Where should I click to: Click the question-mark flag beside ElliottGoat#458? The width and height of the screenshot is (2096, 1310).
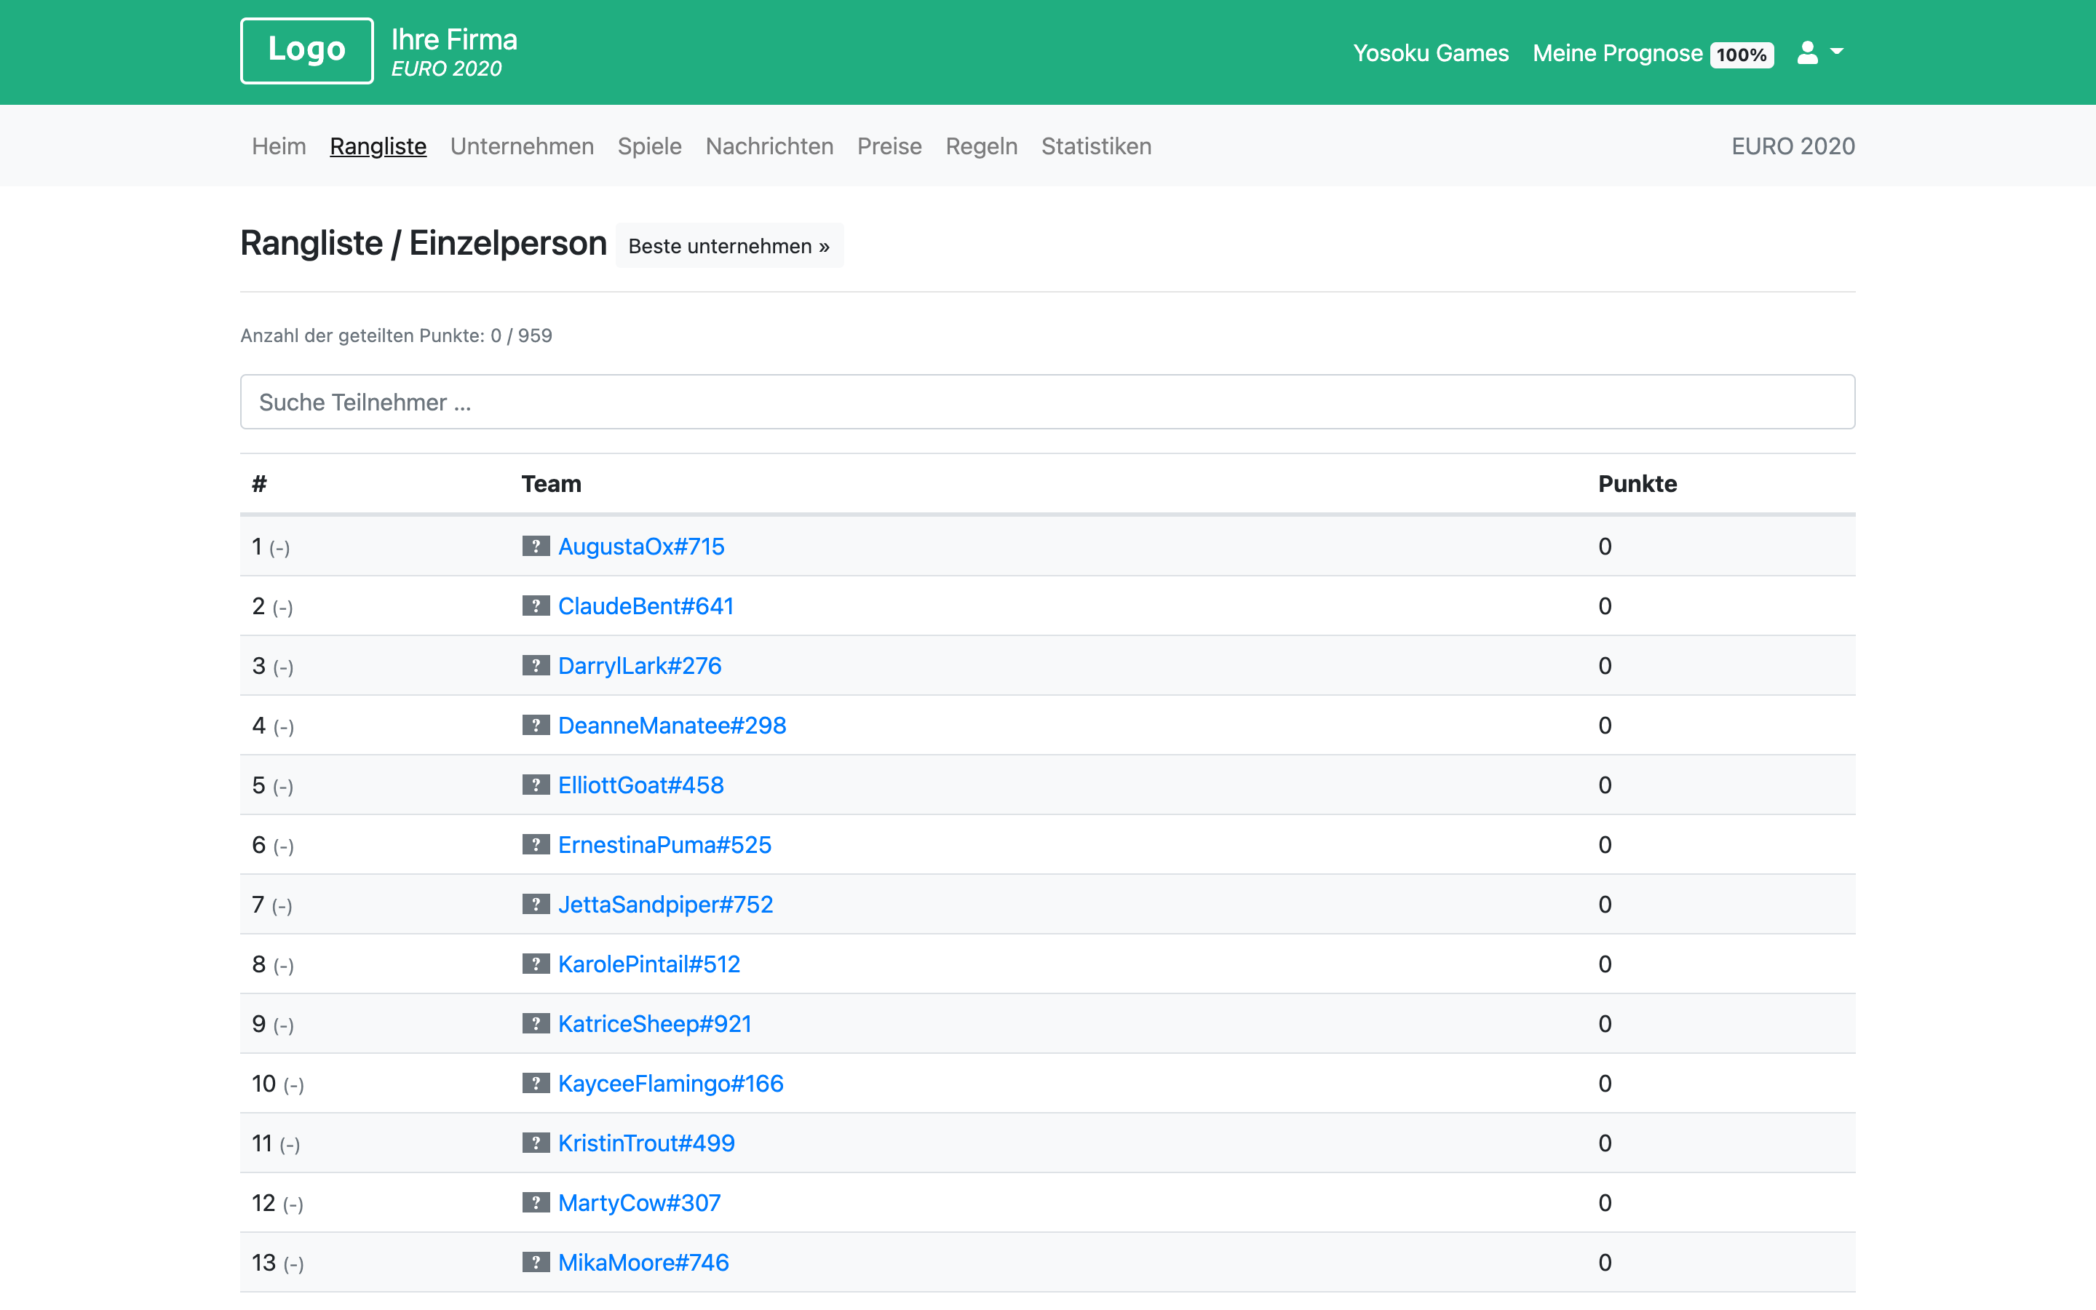536,785
